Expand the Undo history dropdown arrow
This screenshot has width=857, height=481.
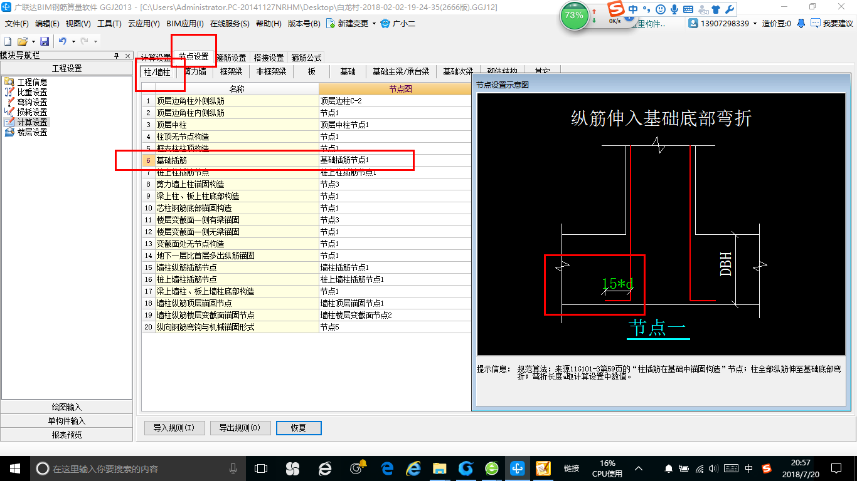[73, 41]
